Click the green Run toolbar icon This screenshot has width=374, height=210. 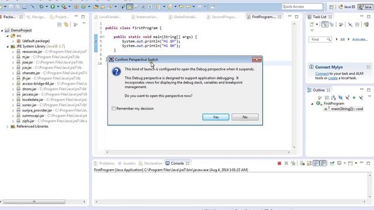[x=53, y=6]
